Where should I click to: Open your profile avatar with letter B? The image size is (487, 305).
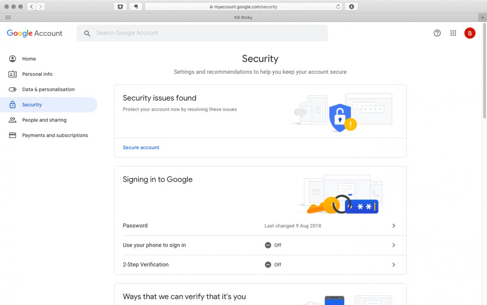click(470, 33)
